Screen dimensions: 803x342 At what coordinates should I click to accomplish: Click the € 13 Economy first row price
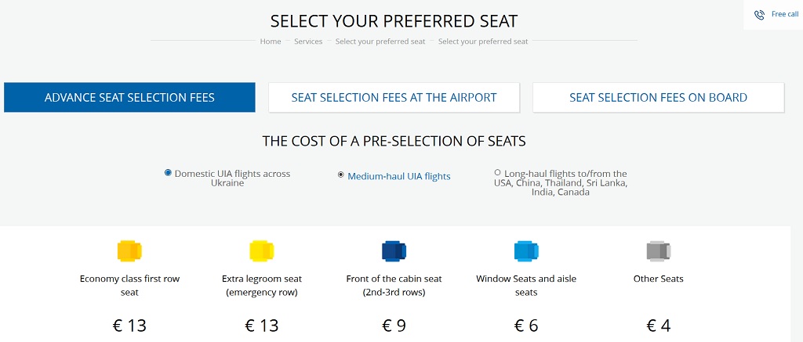coord(129,326)
